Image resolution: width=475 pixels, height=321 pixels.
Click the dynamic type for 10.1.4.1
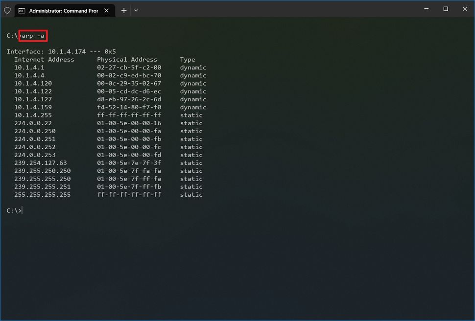(x=193, y=67)
